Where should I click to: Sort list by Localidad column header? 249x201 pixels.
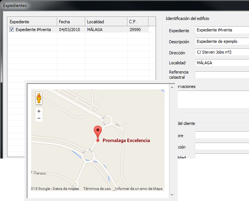106,22
